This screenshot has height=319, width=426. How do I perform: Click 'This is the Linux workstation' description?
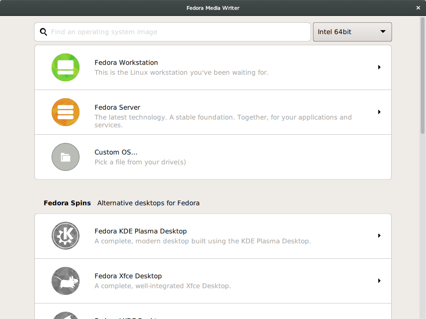181,72
